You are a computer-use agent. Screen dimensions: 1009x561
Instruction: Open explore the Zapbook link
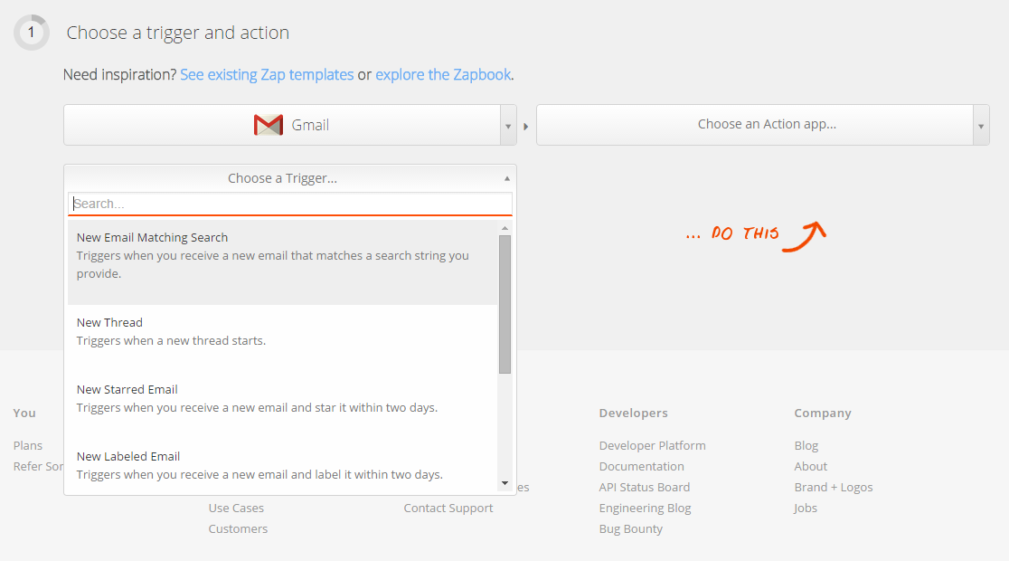pyautogui.click(x=443, y=75)
